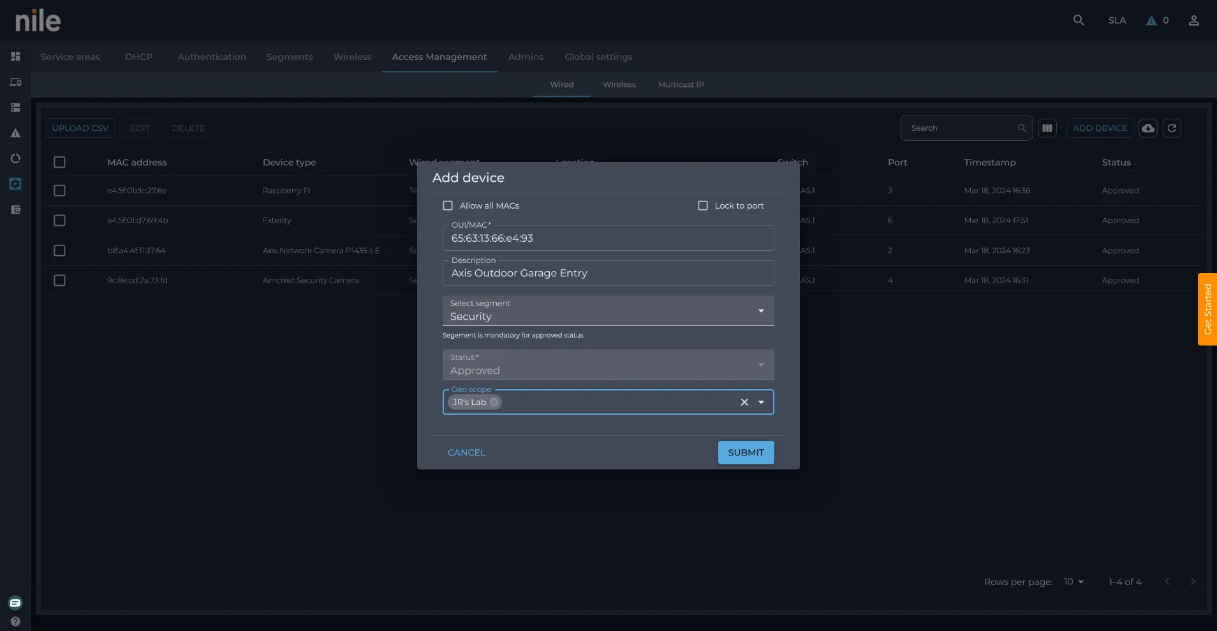The image size is (1217, 631).
Task: Switch to the Service areas tab
Action: pos(70,57)
